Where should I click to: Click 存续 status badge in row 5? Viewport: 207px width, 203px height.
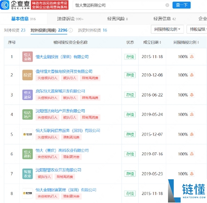[x=130, y=134]
